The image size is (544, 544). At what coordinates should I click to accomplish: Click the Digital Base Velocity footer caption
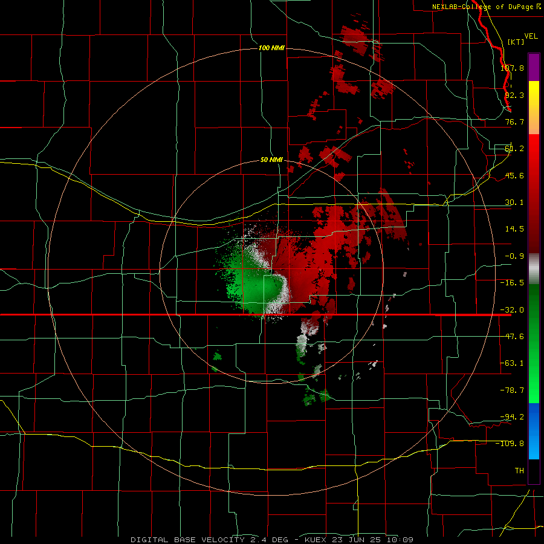point(272,540)
